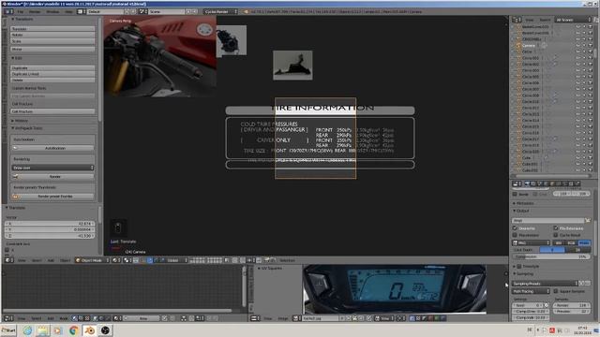The image size is (600, 337).
Task: Open Internet Explorer from the taskbar
Action: [27, 330]
